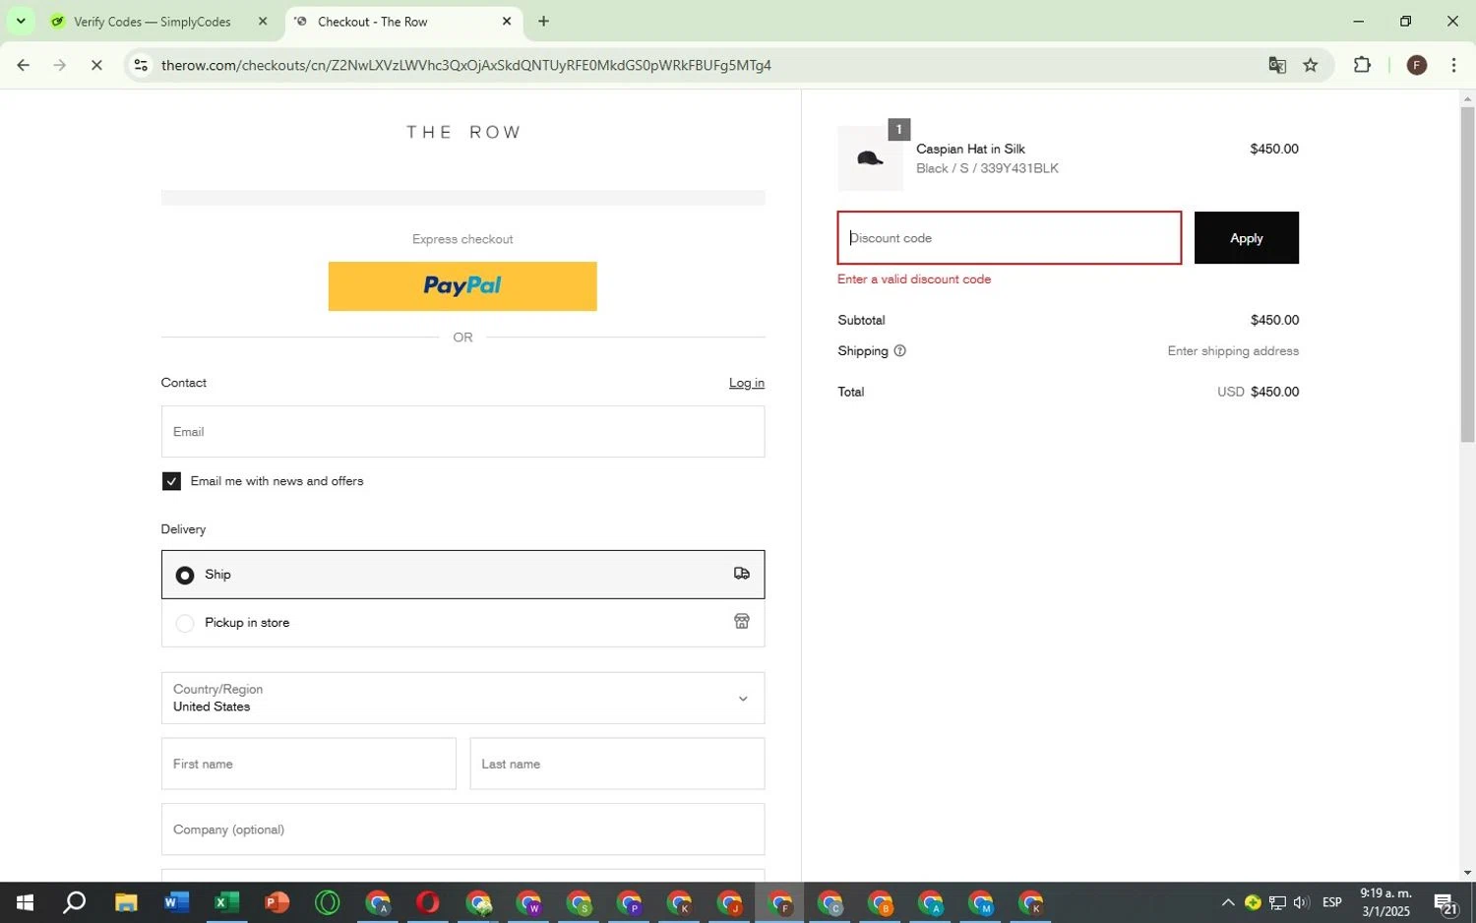This screenshot has width=1476, height=923.
Task: View site information icon in address bar
Action: [x=141, y=65]
